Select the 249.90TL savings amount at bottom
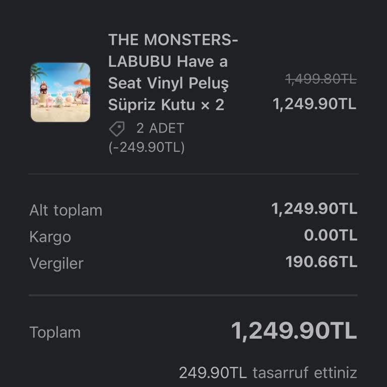The height and width of the screenshot is (387, 387). point(213,373)
